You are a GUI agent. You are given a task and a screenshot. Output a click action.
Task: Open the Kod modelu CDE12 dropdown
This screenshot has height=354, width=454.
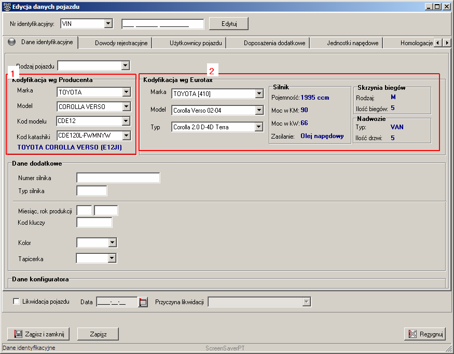(x=126, y=121)
